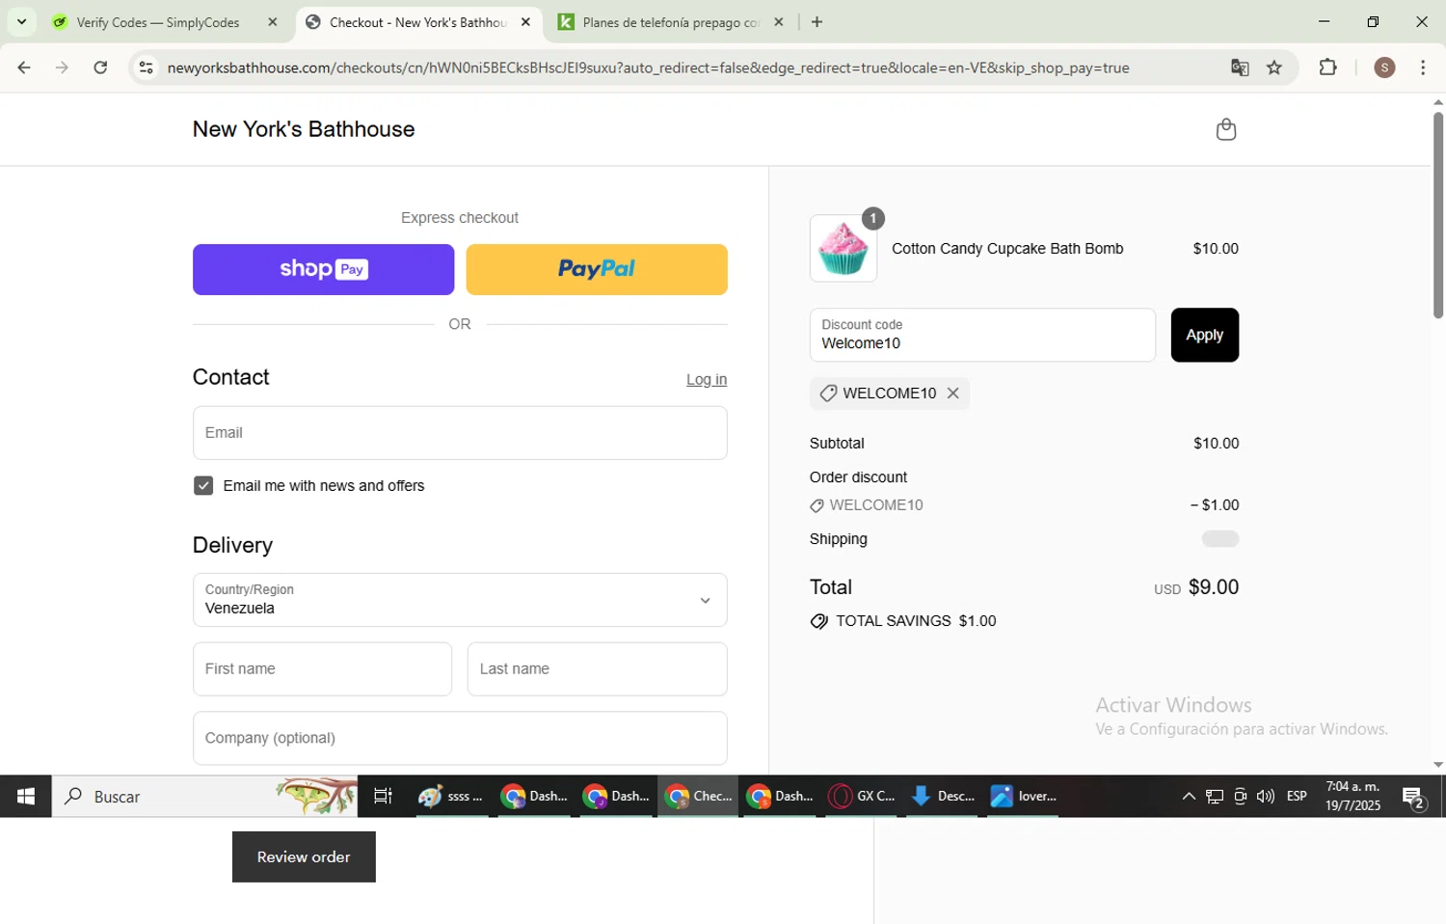
Task: Focus the Discount code field
Action: 982,335
